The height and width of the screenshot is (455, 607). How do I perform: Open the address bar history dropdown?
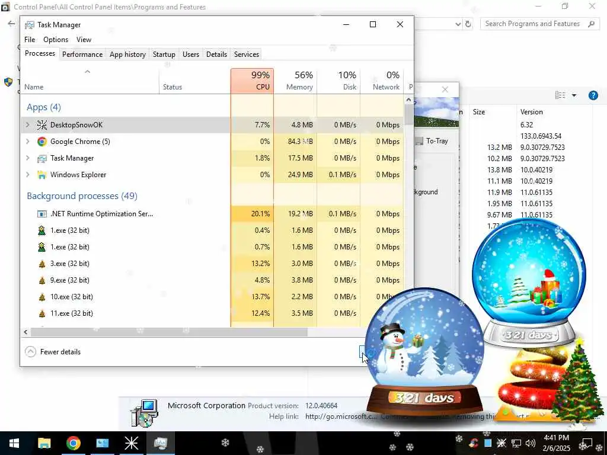[x=458, y=24]
